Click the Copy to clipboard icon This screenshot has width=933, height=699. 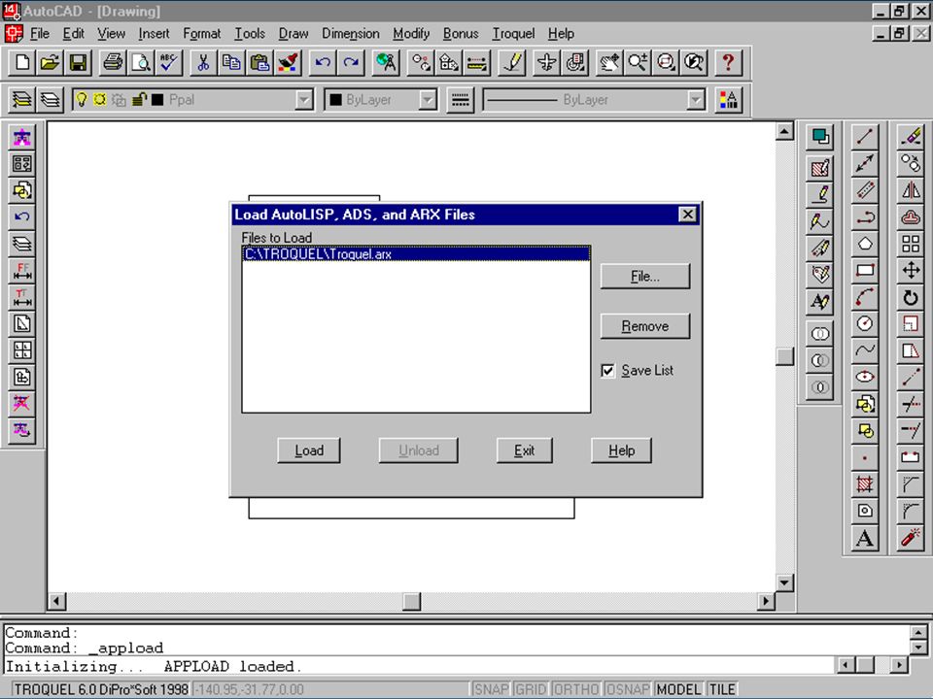tap(231, 62)
